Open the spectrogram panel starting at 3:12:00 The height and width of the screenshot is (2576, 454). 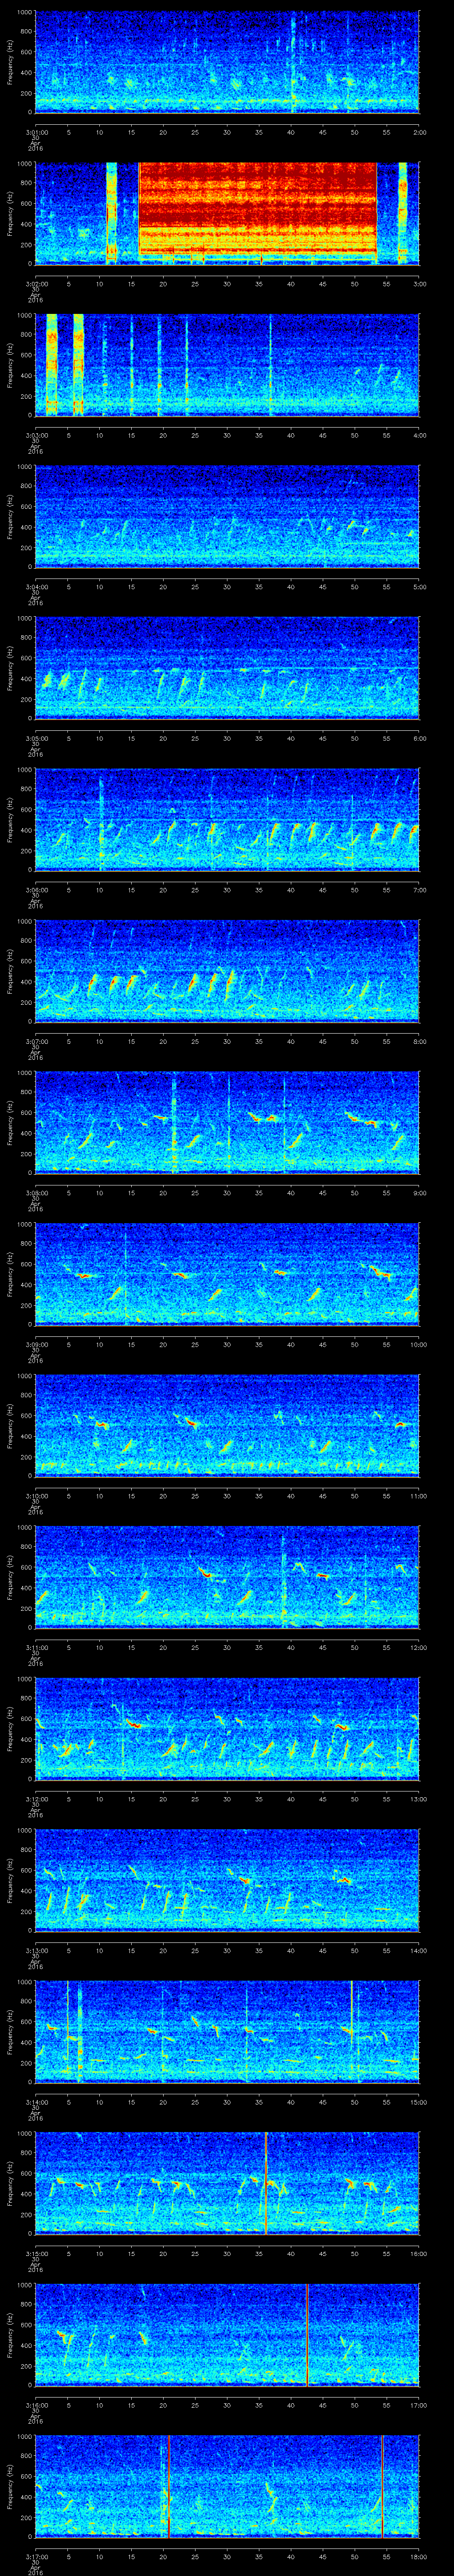pos(227,1728)
